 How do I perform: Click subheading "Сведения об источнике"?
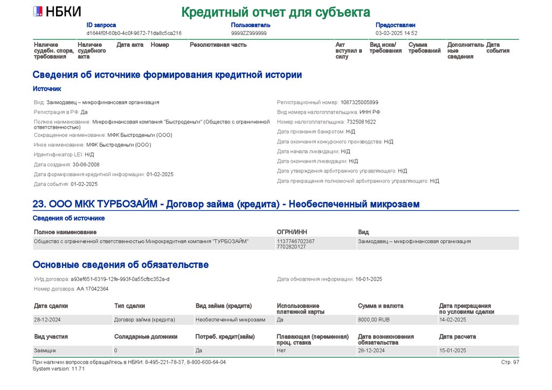pyautogui.click(x=68, y=218)
